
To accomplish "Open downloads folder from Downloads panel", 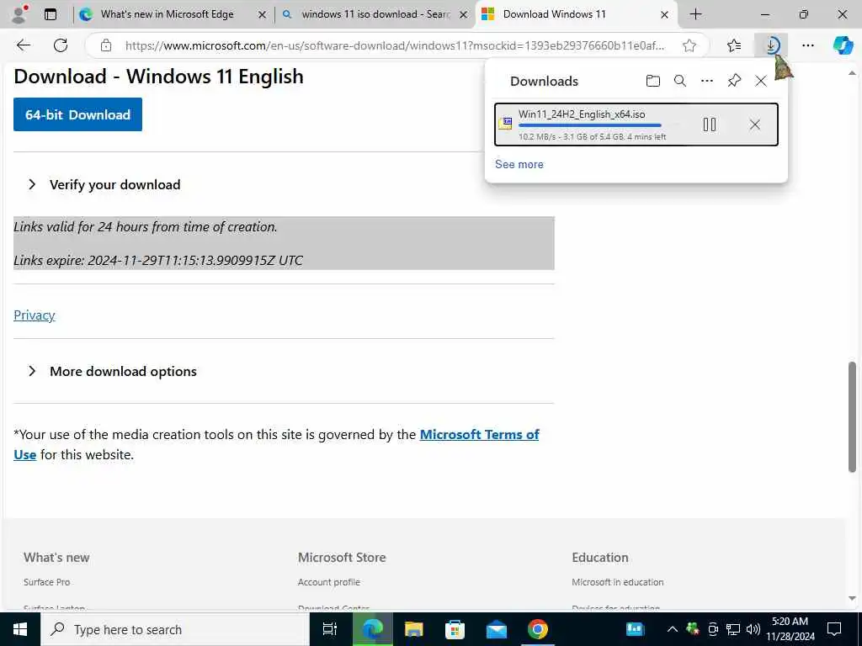I will click(x=653, y=82).
